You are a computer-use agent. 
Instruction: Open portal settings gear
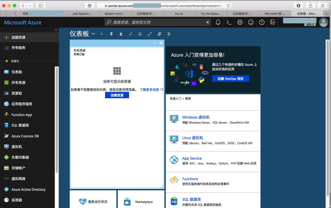point(240,22)
